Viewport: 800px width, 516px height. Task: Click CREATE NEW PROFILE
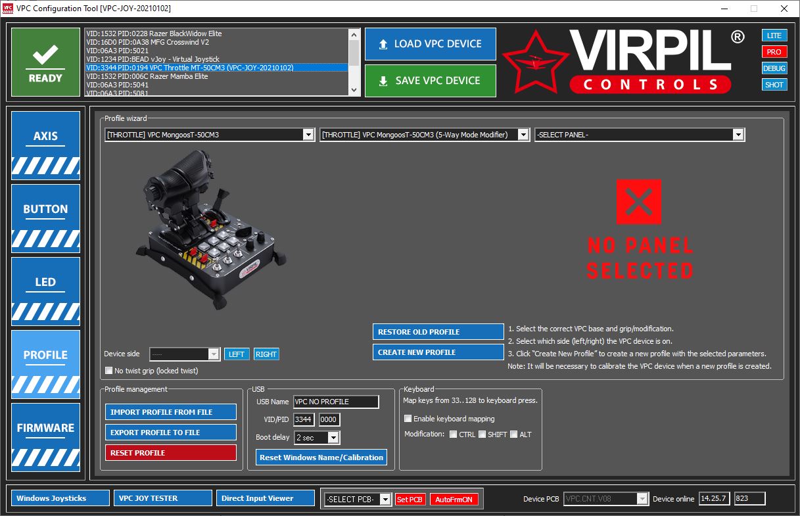click(438, 352)
